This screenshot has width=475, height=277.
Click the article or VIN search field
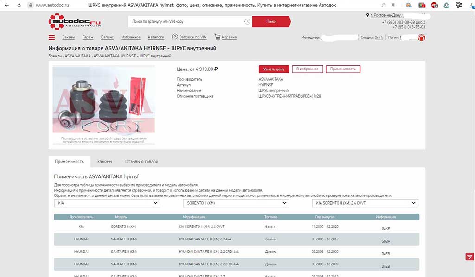186,22
